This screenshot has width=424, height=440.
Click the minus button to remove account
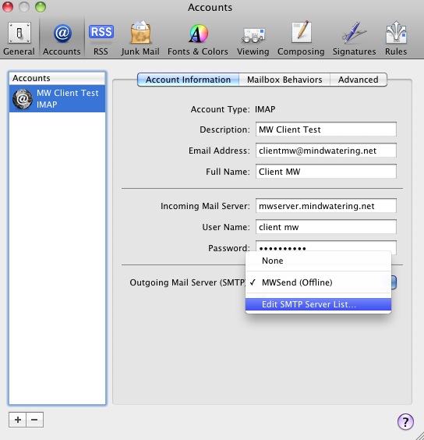(35, 420)
